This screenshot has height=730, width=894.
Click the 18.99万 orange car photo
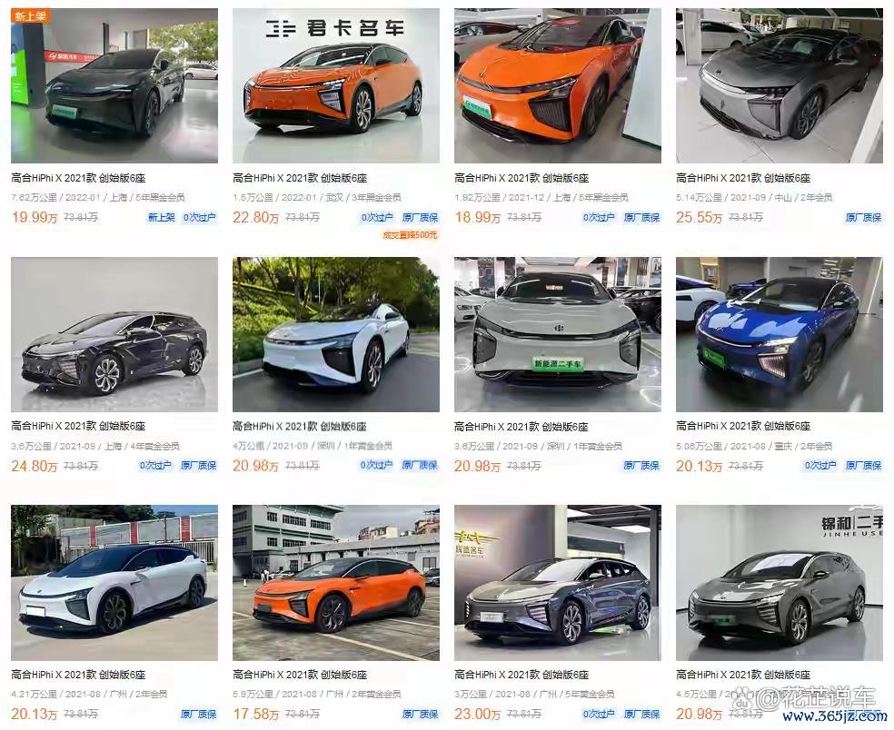558,85
